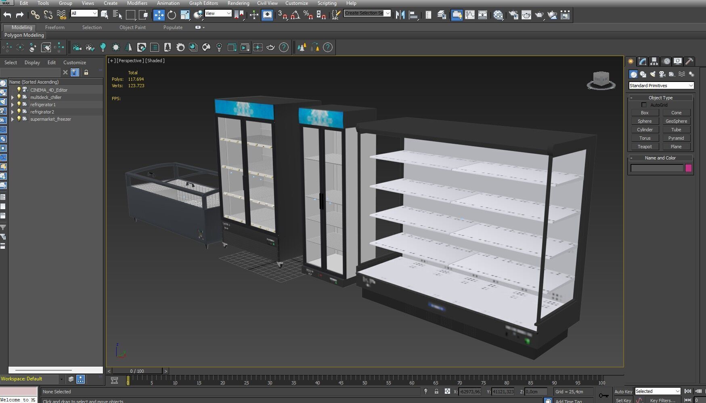
Task: Collapse the Name and Color rollout
Action: pos(660,158)
